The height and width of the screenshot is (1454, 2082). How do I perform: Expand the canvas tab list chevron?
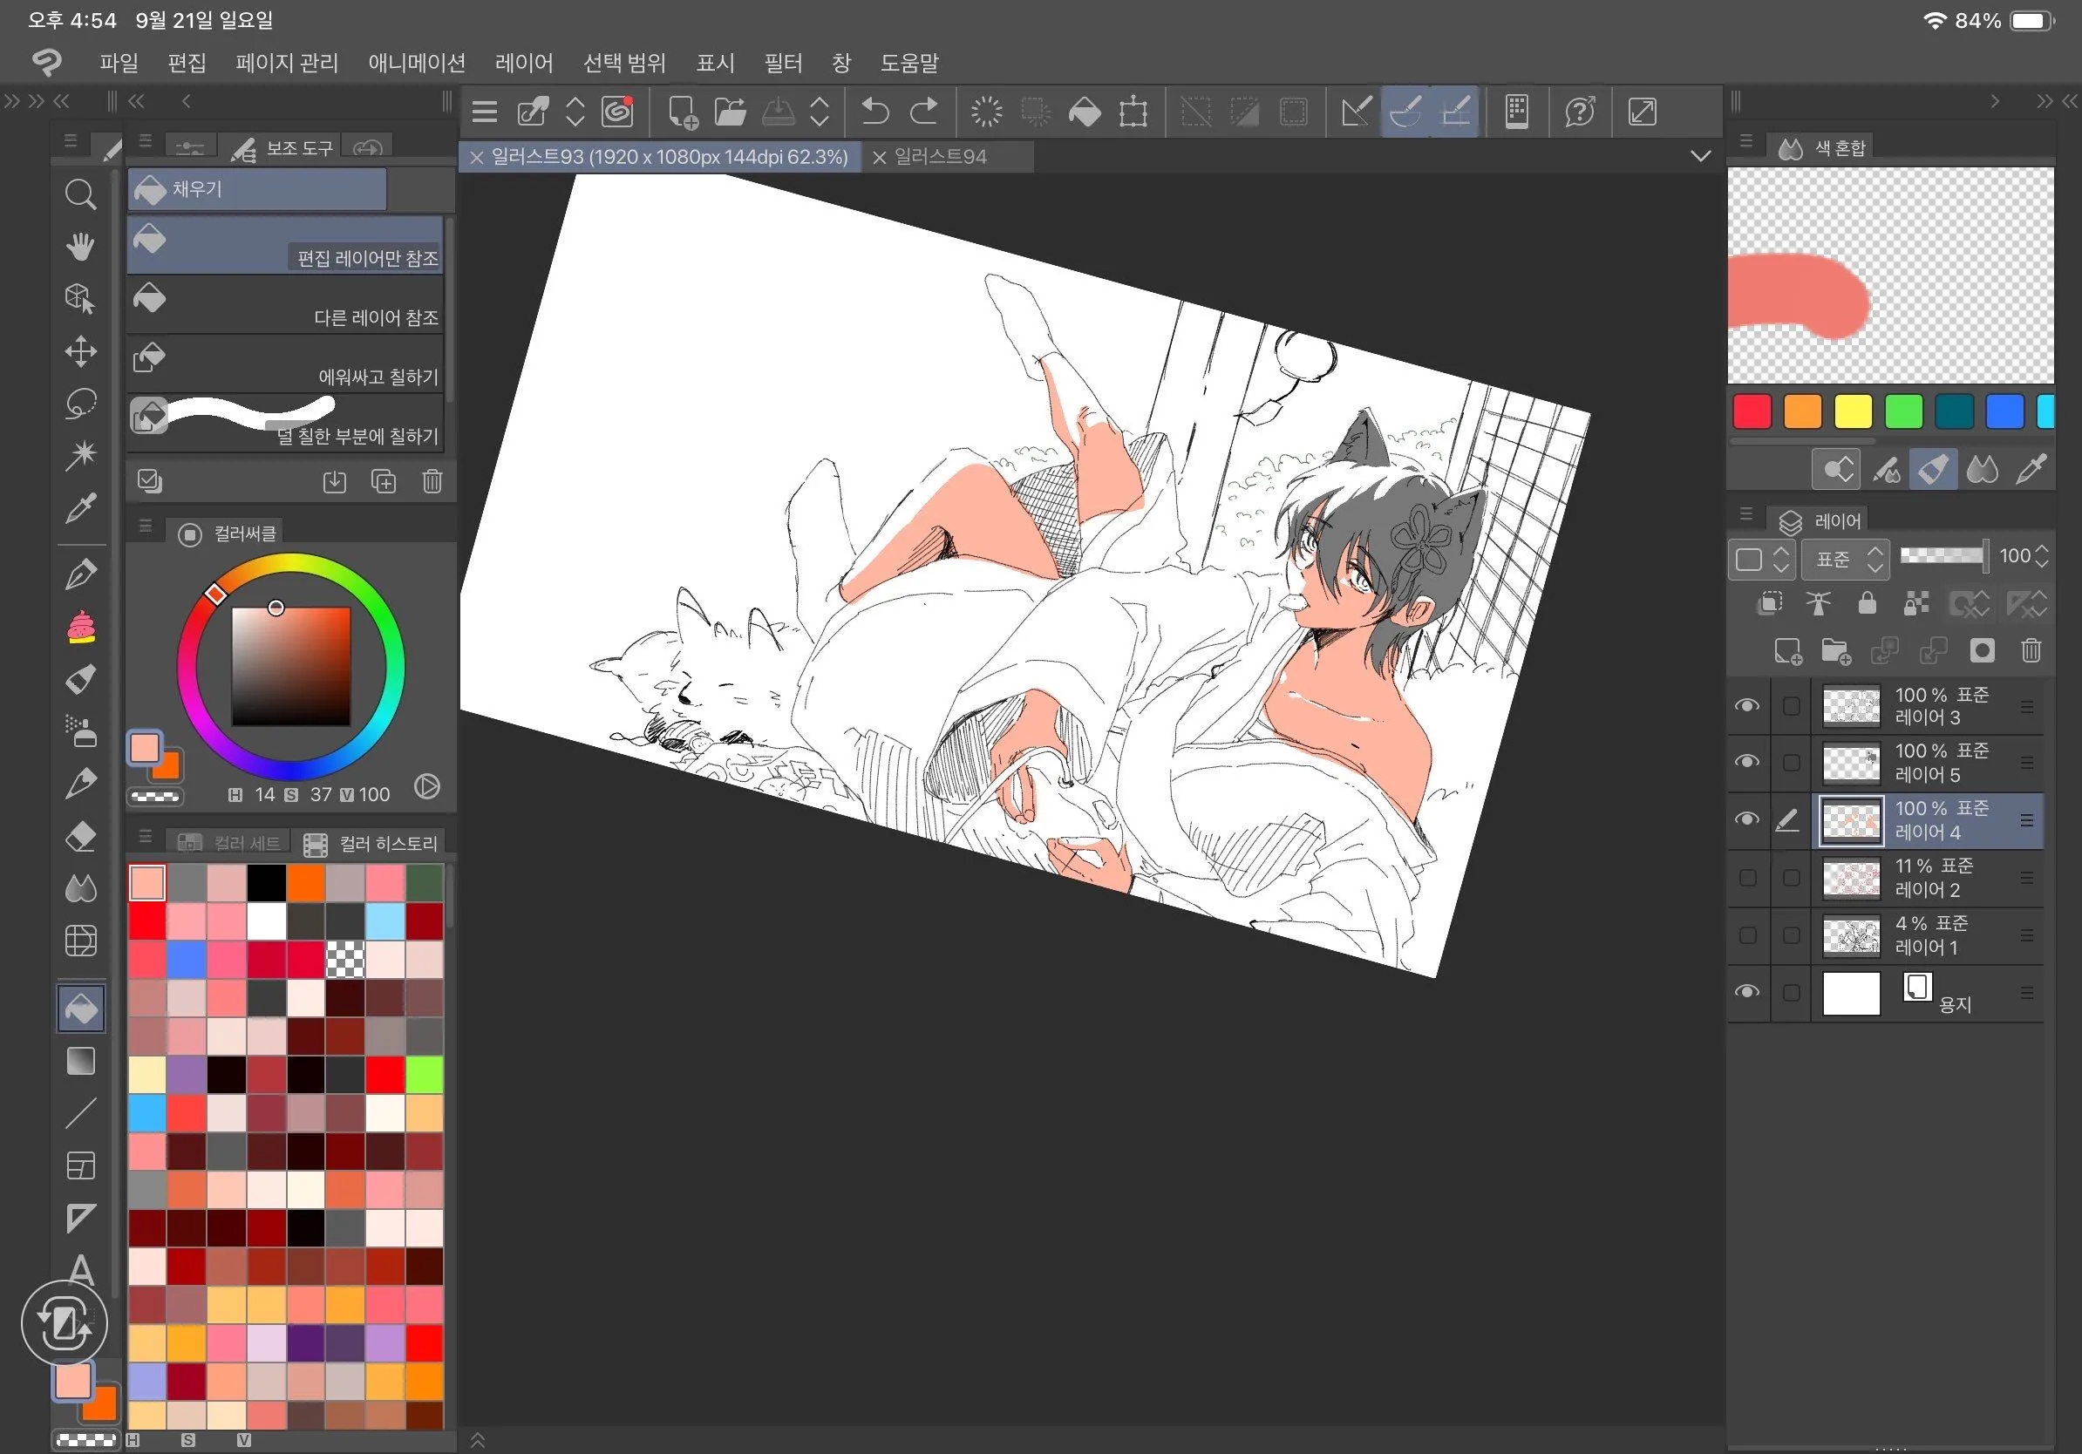point(1701,156)
